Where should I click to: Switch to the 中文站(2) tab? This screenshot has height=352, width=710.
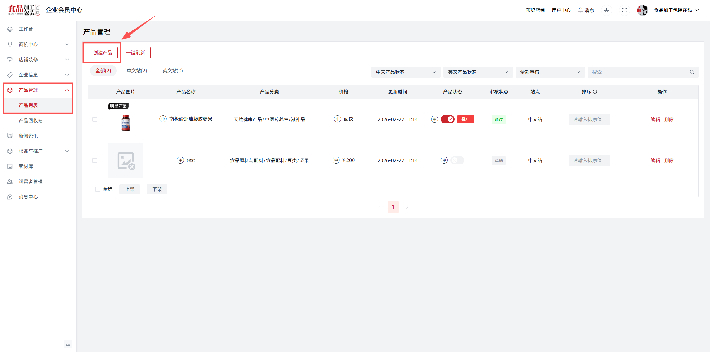tap(137, 71)
